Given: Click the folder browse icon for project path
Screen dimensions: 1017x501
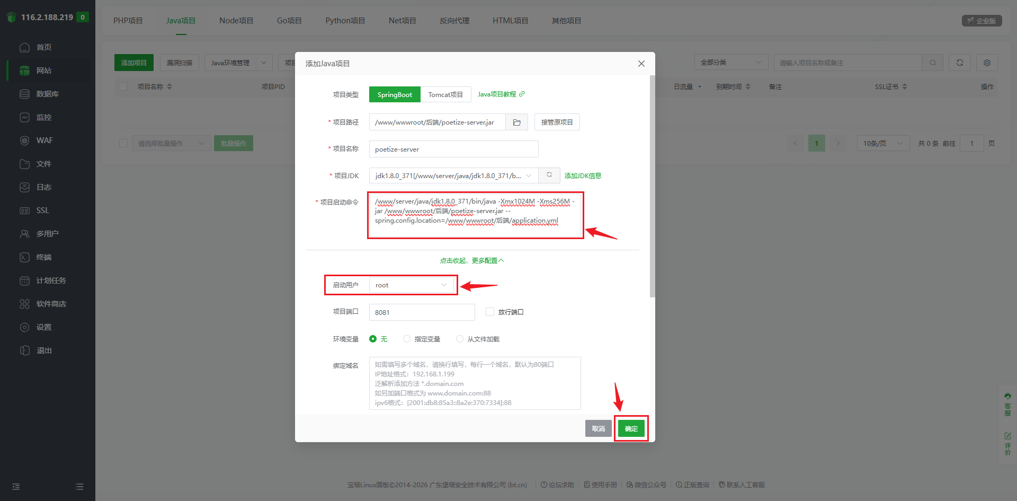Looking at the screenshot, I should point(516,122).
